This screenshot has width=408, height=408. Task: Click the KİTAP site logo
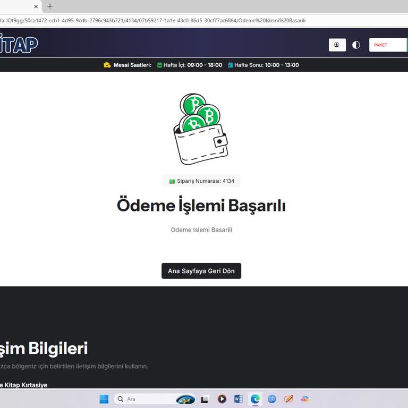(x=19, y=44)
